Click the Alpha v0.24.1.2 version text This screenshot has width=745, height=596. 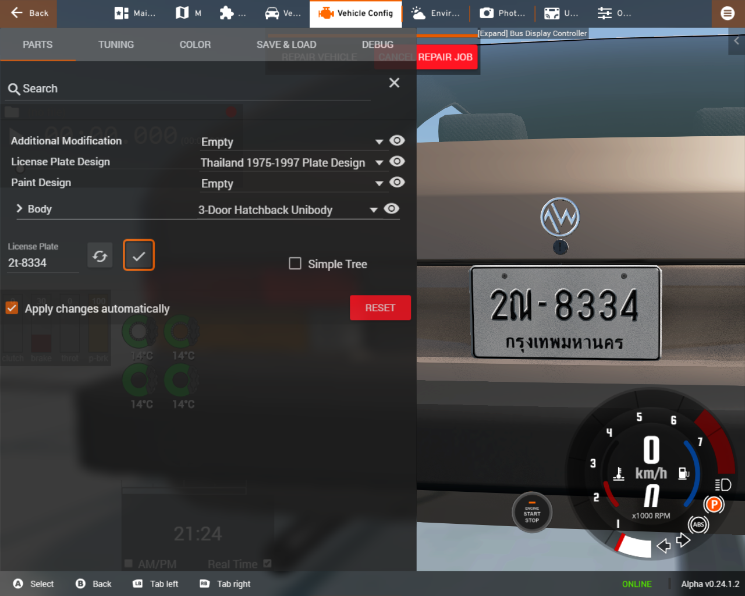710,584
